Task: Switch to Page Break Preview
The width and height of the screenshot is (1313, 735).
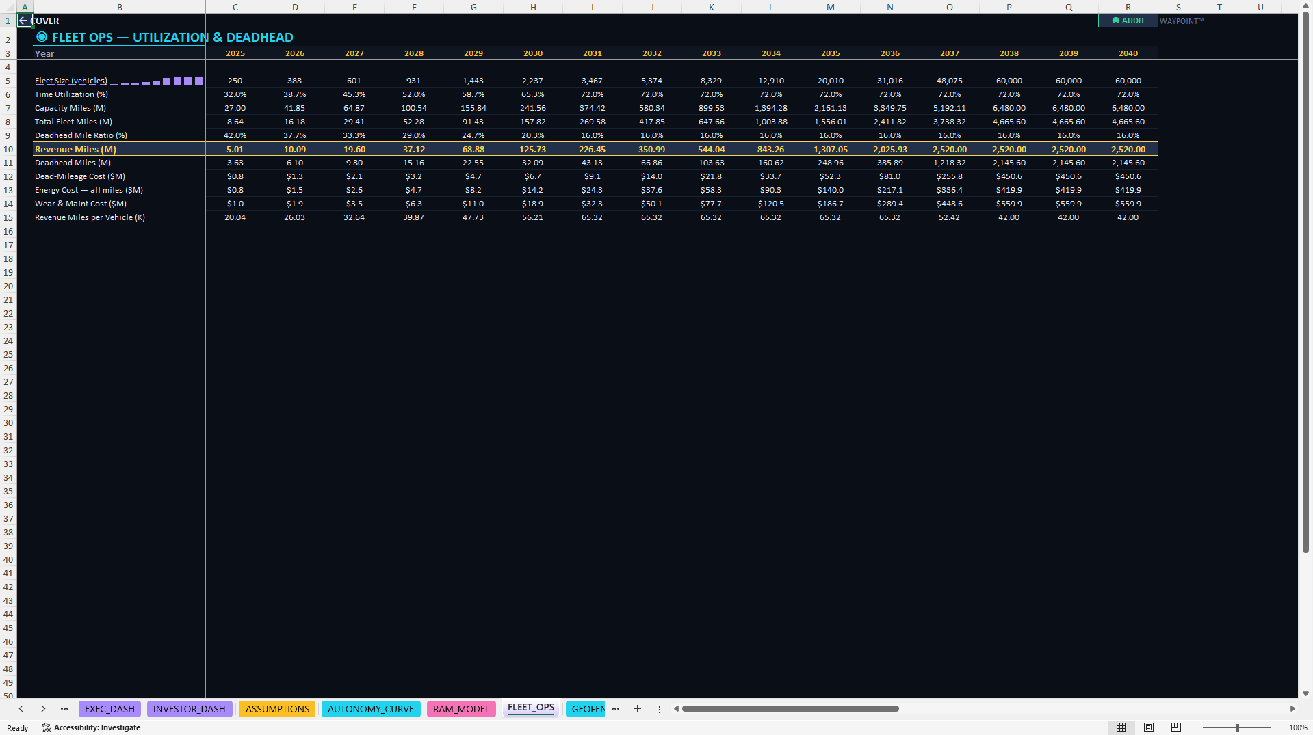Action: point(1176,727)
